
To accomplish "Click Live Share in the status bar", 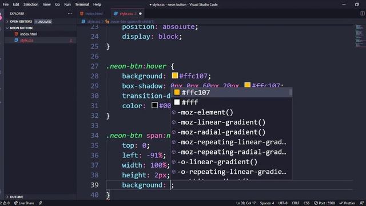I will click(24, 203).
